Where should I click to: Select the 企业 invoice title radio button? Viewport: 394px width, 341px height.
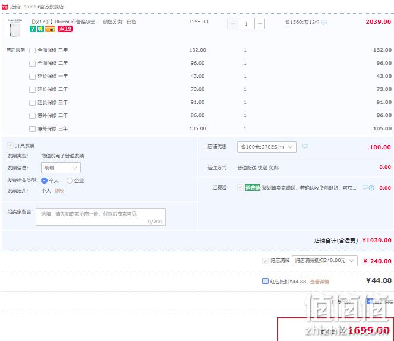[x=70, y=181]
